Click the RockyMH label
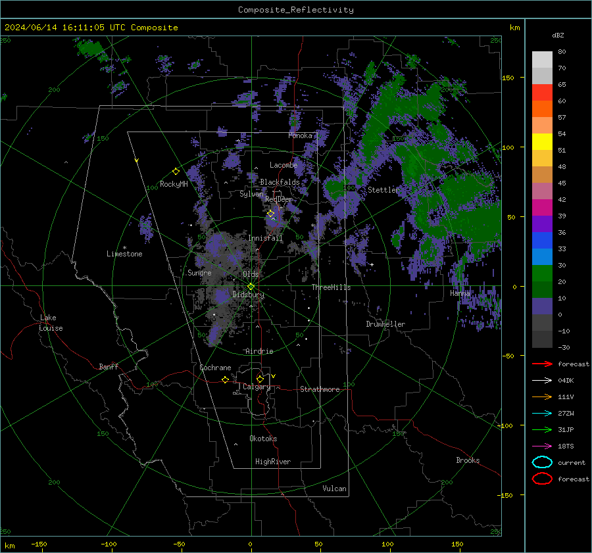This screenshot has height=553, width=592. (174, 184)
